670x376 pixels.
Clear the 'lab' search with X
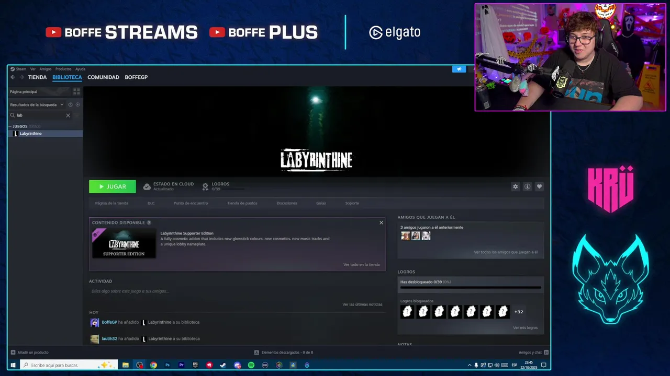[x=68, y=115]
